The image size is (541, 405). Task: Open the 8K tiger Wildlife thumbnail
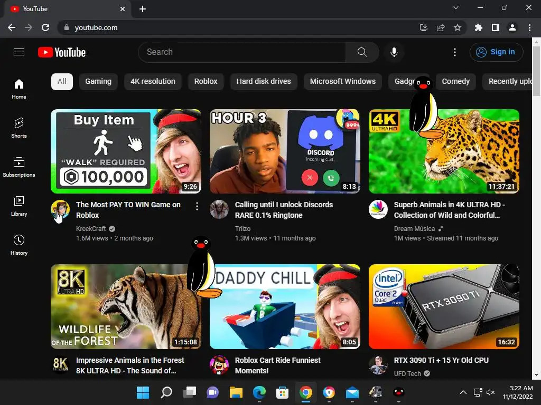[126, 306]
